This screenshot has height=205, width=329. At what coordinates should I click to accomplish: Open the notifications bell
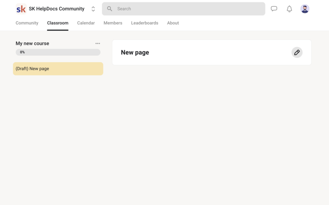289,9
